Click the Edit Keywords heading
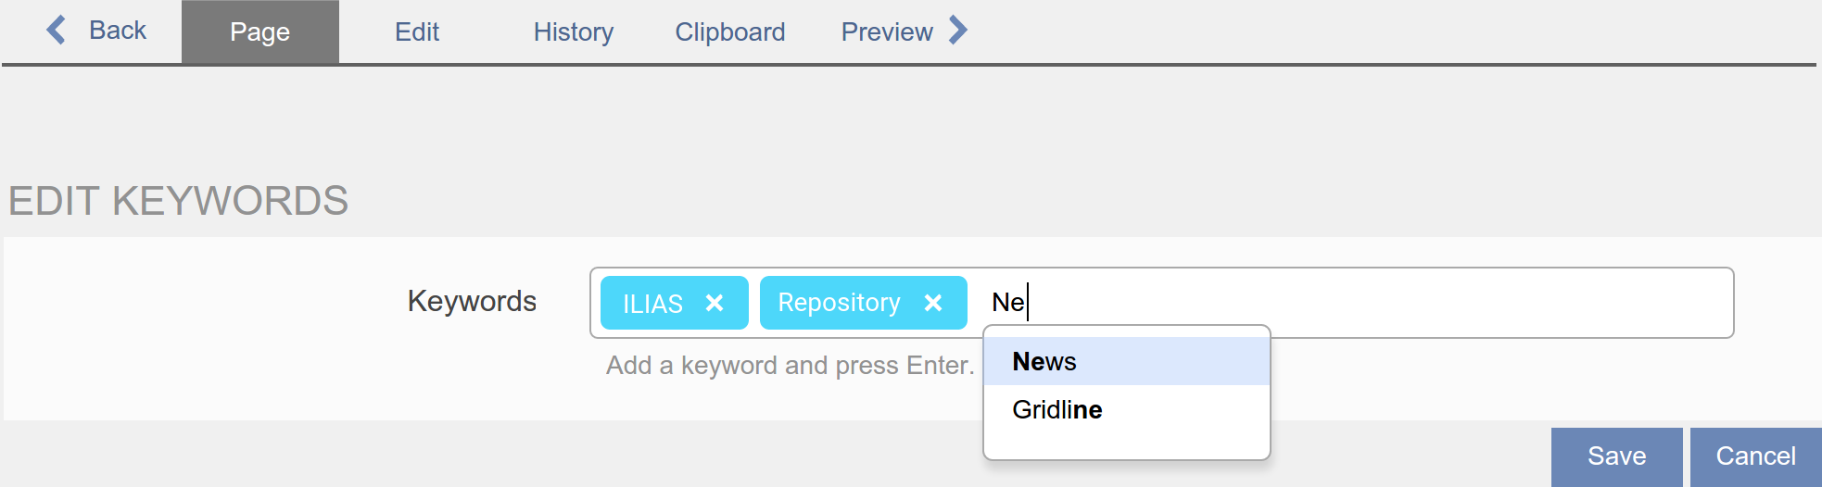The height and width of the screenshot is (487, 1822). point(179,201)
